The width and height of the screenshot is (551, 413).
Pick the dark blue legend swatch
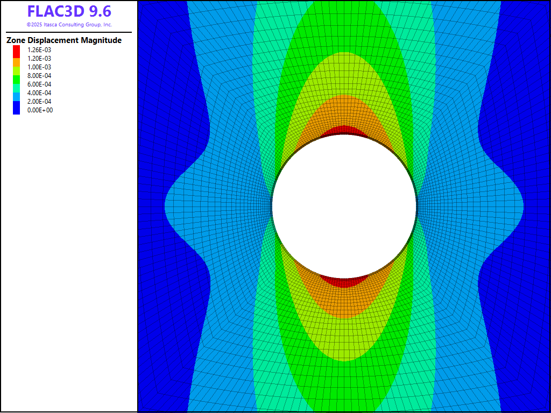[x=16, y=109]
